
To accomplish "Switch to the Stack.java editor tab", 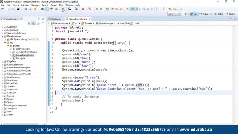I will 55,19.
